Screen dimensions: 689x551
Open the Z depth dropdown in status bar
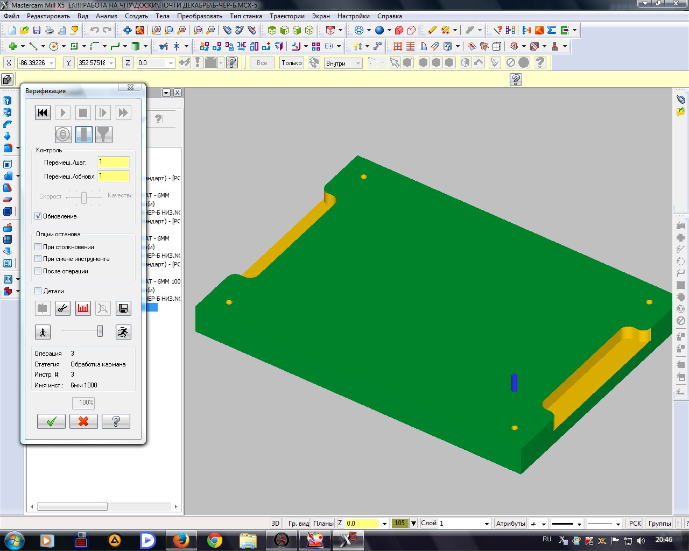(x=384, y=524)
